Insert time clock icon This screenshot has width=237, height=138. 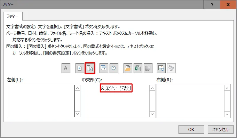pyautogui.click(x=114, y=68)
